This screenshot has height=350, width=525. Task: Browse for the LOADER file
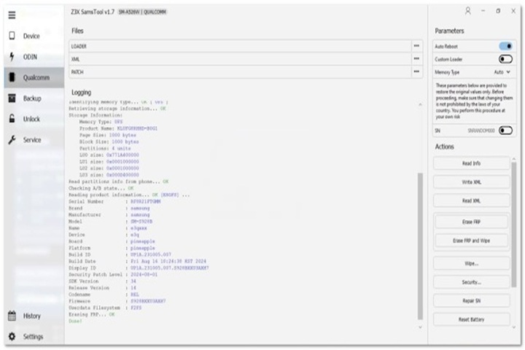[416, 46]
